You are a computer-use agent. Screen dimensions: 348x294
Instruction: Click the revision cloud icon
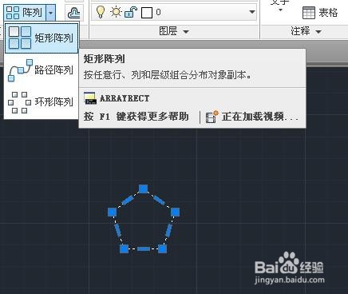tap(73, 13)
